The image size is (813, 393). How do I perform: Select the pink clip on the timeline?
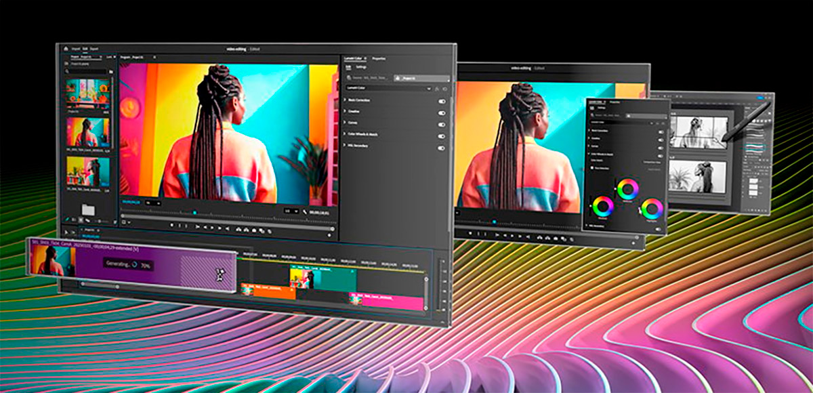click(x=387, y=302)
